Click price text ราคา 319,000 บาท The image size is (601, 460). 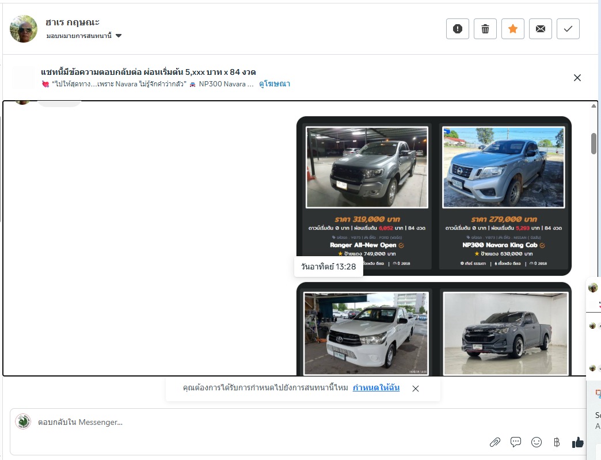(x=367, y=219)
